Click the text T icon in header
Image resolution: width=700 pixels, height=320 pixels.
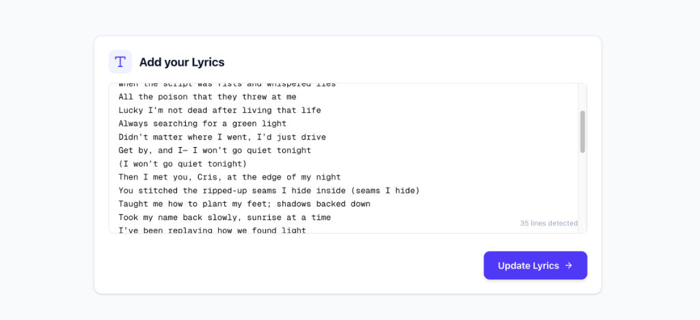point(120,62)
